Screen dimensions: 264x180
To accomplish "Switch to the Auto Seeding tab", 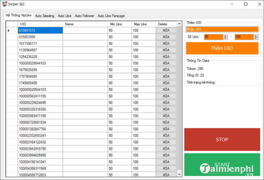I will pyautogui.click(x=45, y=16).
